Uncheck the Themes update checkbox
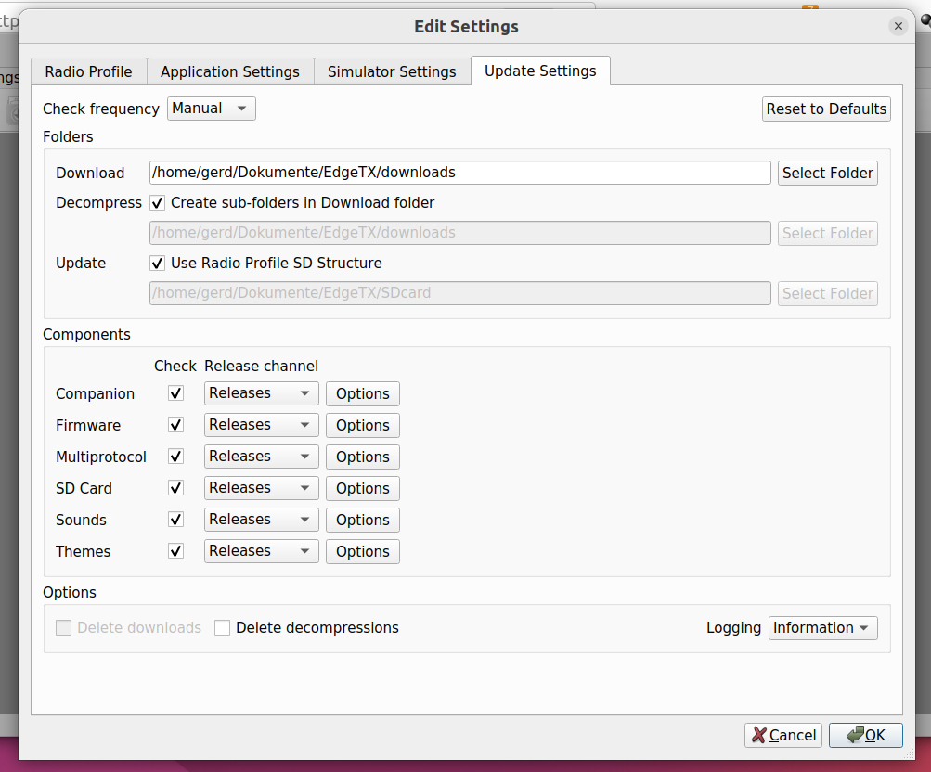This screenshot has height=772, width=931. [x=175, y=550]
